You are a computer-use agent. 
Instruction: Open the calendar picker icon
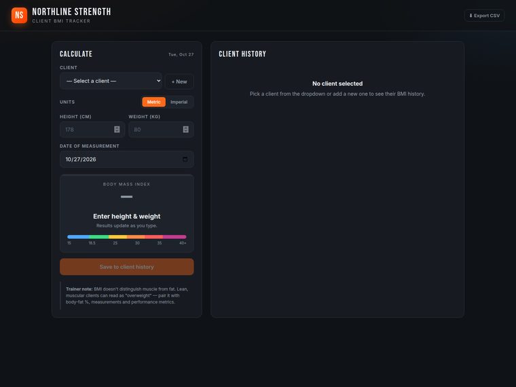(x=185, y=160)
